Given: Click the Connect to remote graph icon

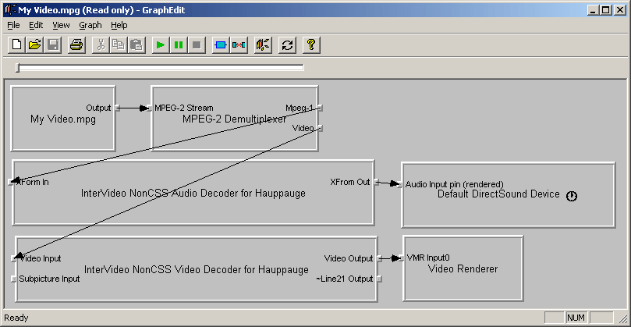Looking at the screenshot, I should tap(263, 44).
